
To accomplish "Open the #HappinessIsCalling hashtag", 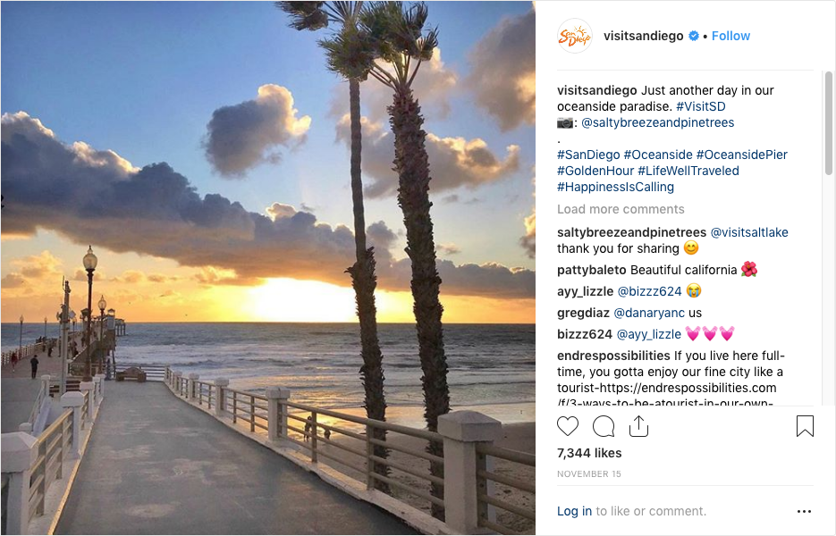I will (615, 187).
